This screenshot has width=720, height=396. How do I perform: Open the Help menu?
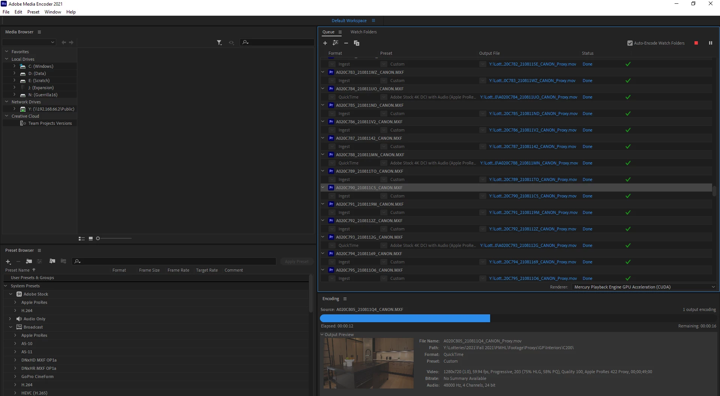(x=71, y=12)
